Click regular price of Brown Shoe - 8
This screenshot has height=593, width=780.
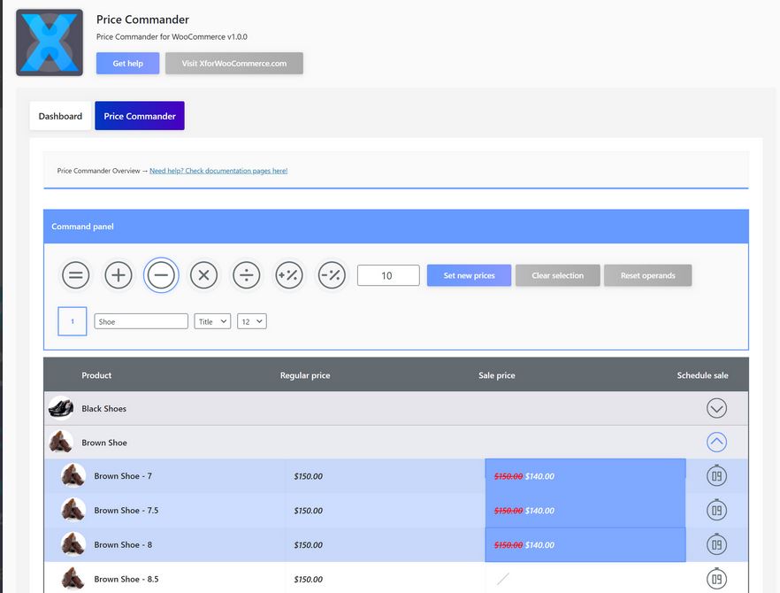click(309, 544)
